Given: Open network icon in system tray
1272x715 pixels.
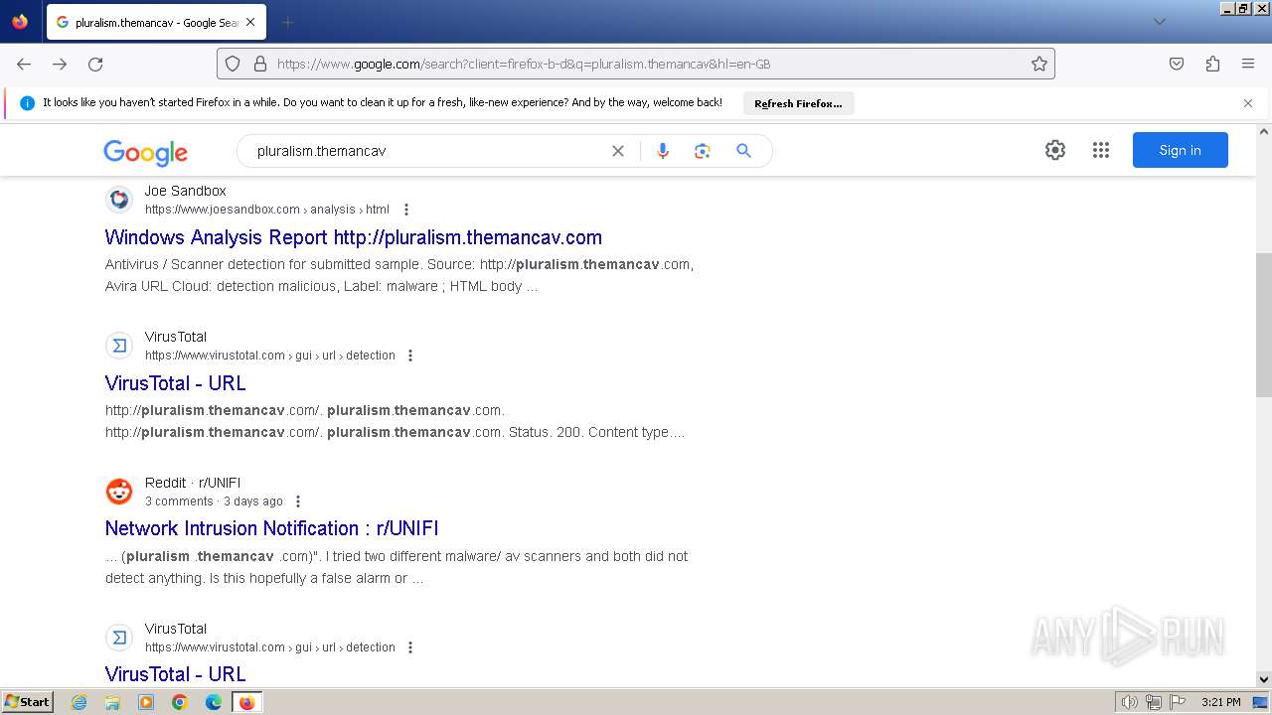Looking at the screenshot, I should pyautogui.click(x=1154, y=702).
